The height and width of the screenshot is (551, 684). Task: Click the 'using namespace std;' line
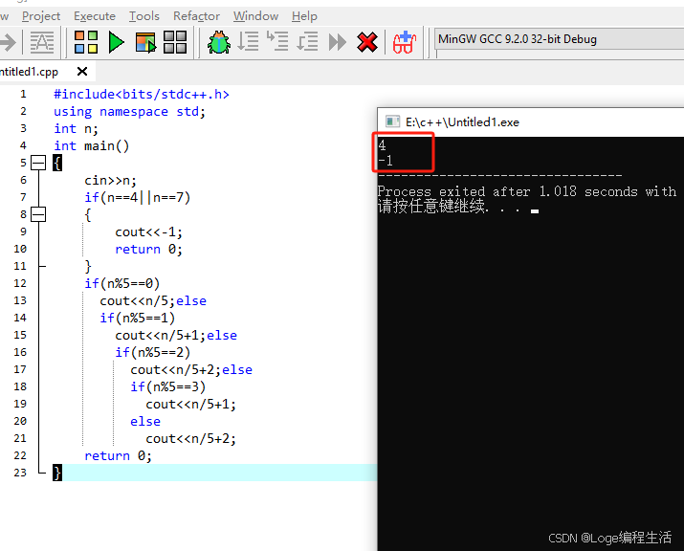pyautogui.click(x=129, y=112)
